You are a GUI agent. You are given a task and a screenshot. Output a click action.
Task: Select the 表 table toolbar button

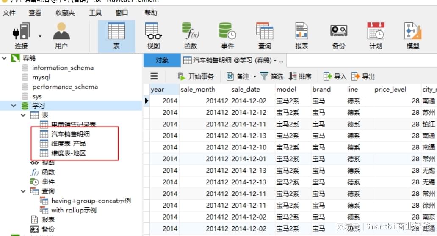116,36
